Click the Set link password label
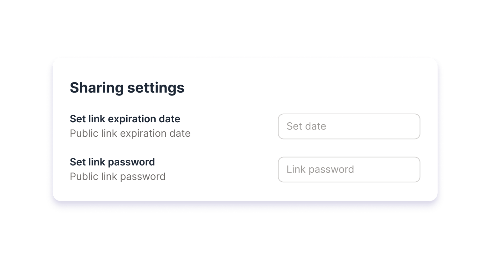The image size is (490, 258). pyautogui.click(x=112, y=162)
